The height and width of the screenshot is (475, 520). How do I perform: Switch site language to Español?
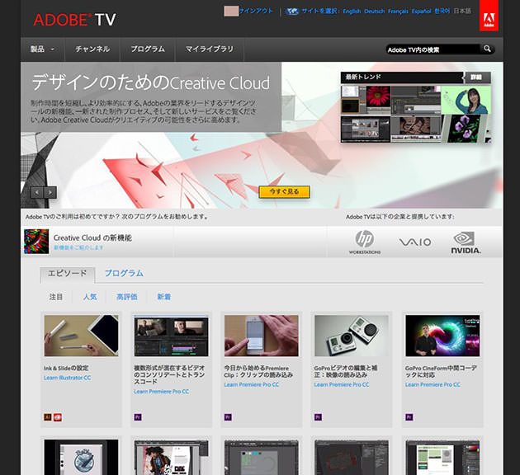(421, 12)
